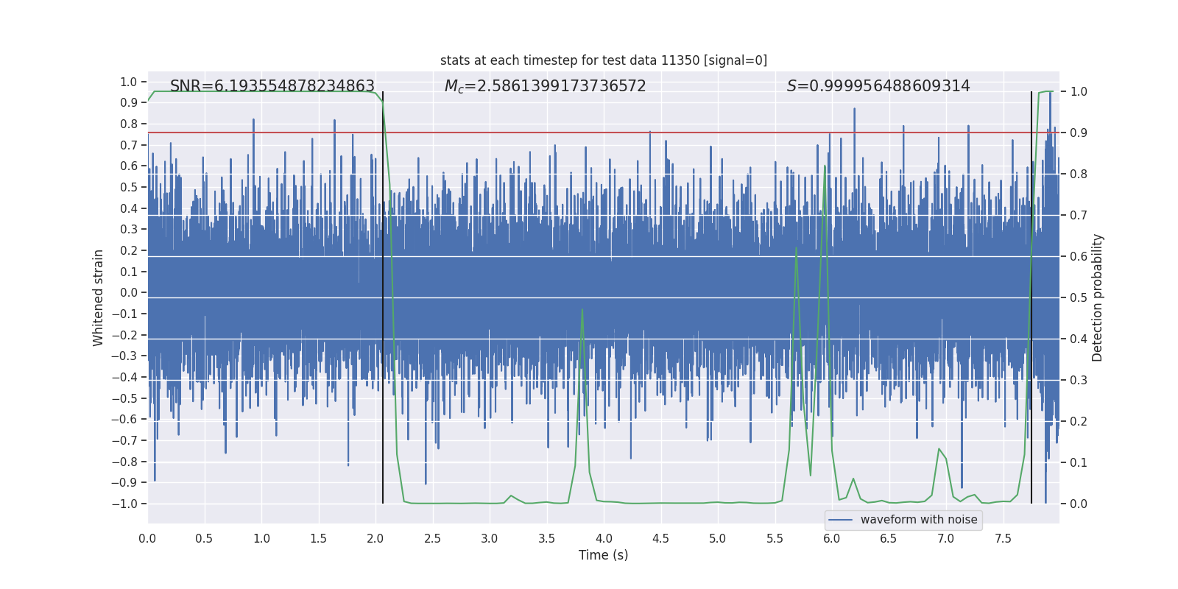Image resolution: width=1178 pixels, height=589 pixels.
Task: Select the 4.5 tick on the time axis
Action: (660, 538)
